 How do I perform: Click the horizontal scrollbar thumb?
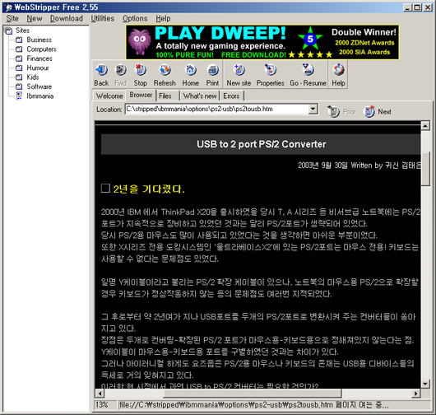click(253, 394)
